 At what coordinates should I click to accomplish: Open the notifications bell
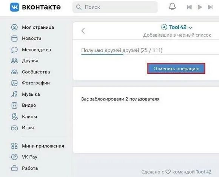pyautogui.click(x=172, y=6)
